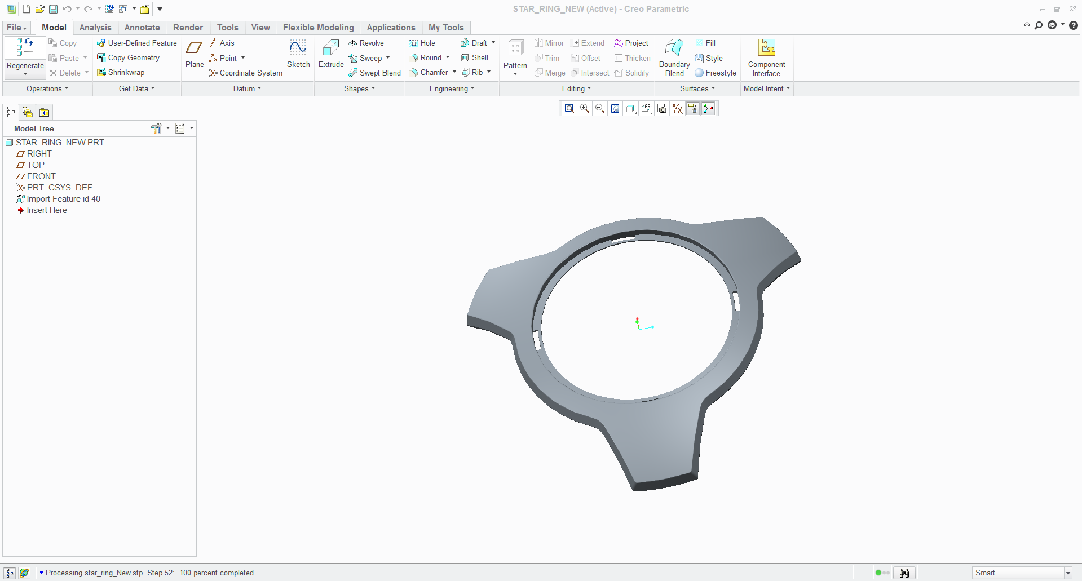Open the view manager icon
The width and height of the screenshot is (1082, 581).
(662, 108)
